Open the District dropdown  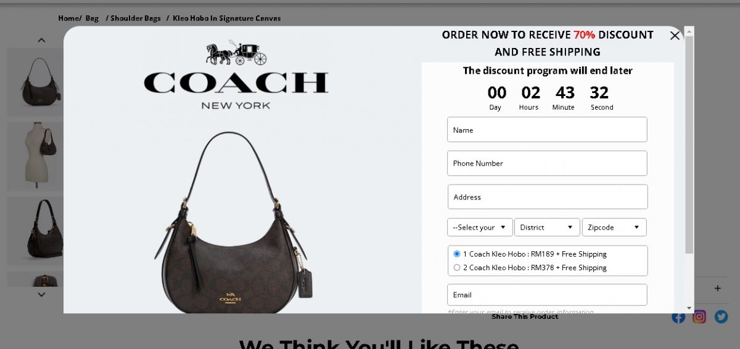coord(548,227)
